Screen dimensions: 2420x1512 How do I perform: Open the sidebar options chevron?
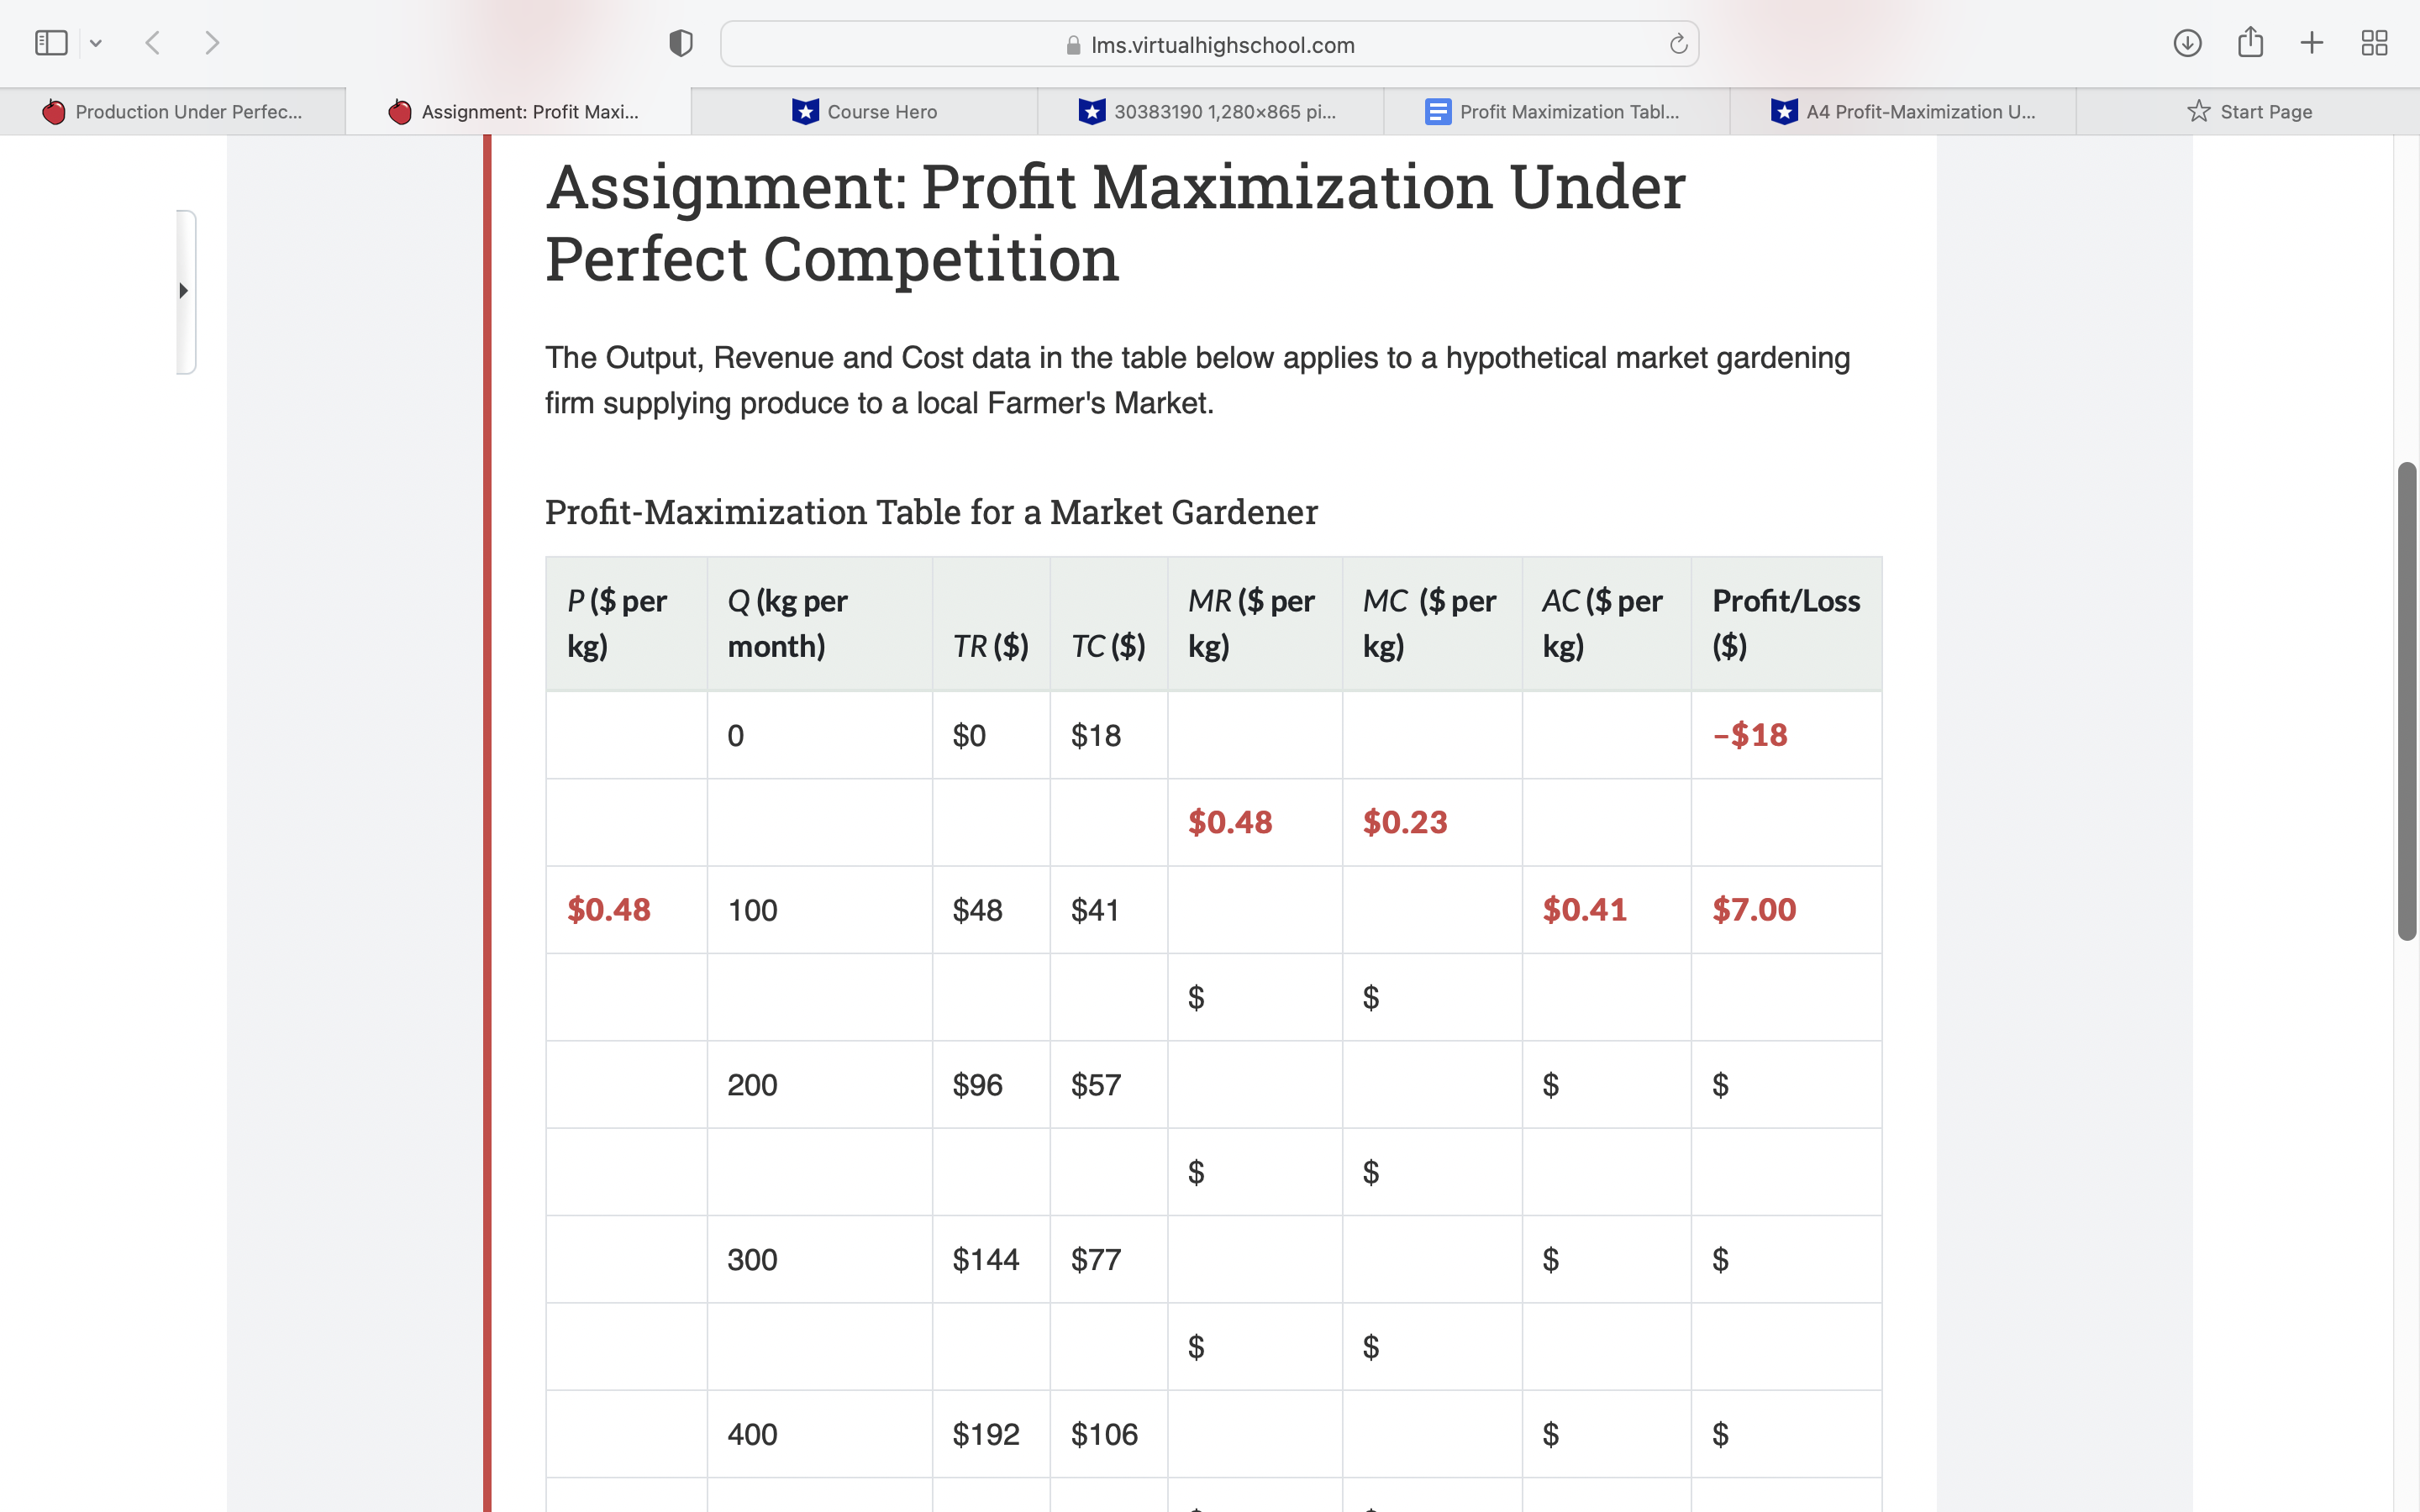tap(96, 42)
